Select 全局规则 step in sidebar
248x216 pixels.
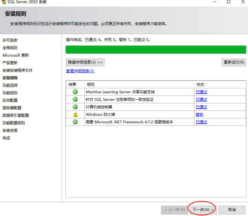point(10,48)
